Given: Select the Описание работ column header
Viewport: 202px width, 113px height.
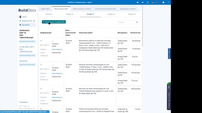Looking at the screenshot, I should (86, 33).
